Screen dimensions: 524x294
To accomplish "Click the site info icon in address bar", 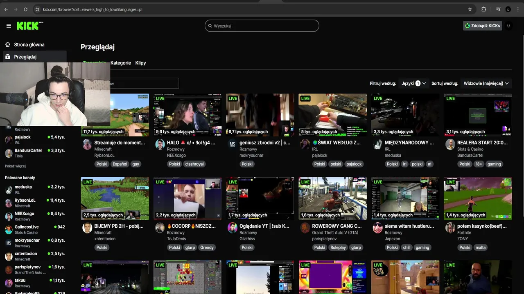I will pos(37,9).
